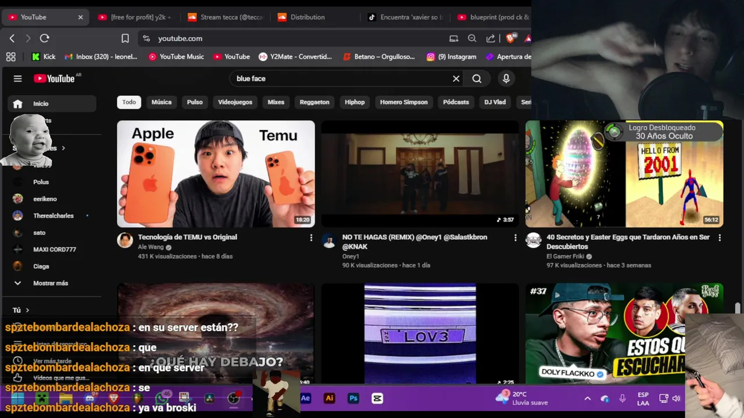Start voice search with the microphone

click(506, 78)
